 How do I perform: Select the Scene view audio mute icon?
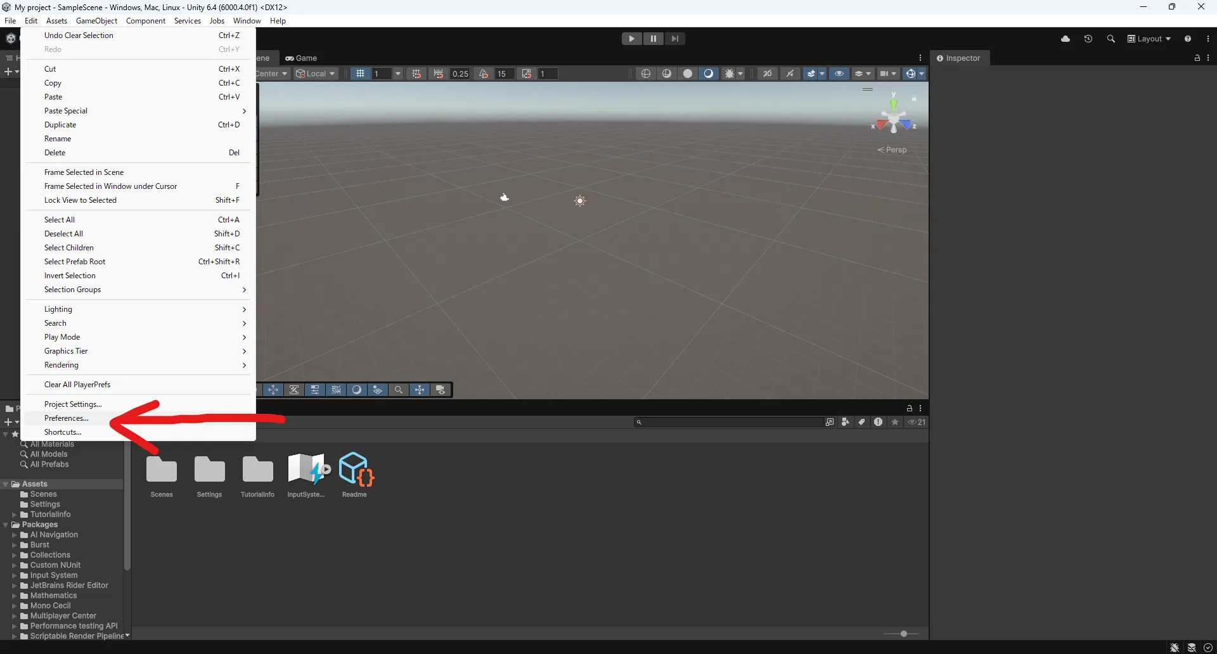click(x=790, y=74)
